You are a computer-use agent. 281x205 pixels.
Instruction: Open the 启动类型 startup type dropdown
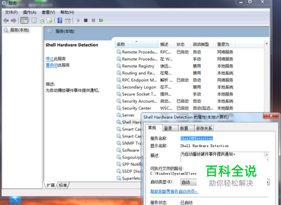coord(225,182)
